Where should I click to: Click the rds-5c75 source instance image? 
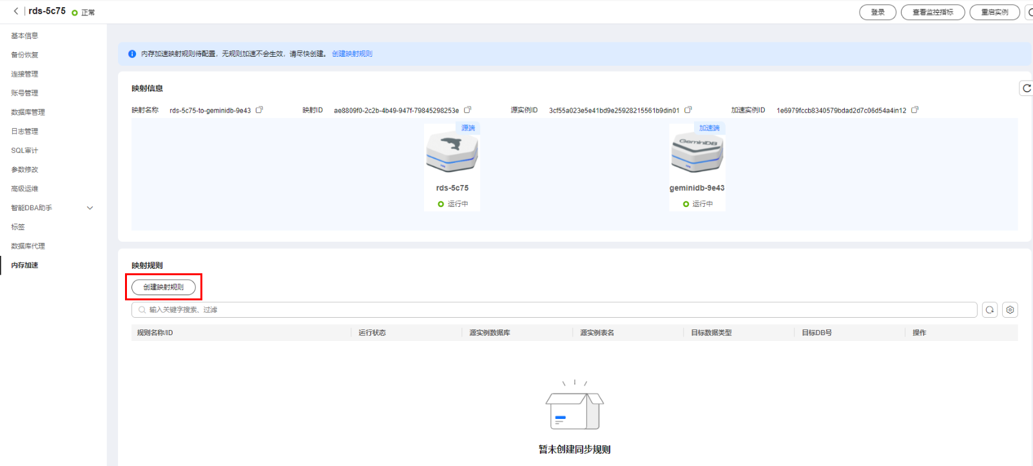(x=452, y=153)
